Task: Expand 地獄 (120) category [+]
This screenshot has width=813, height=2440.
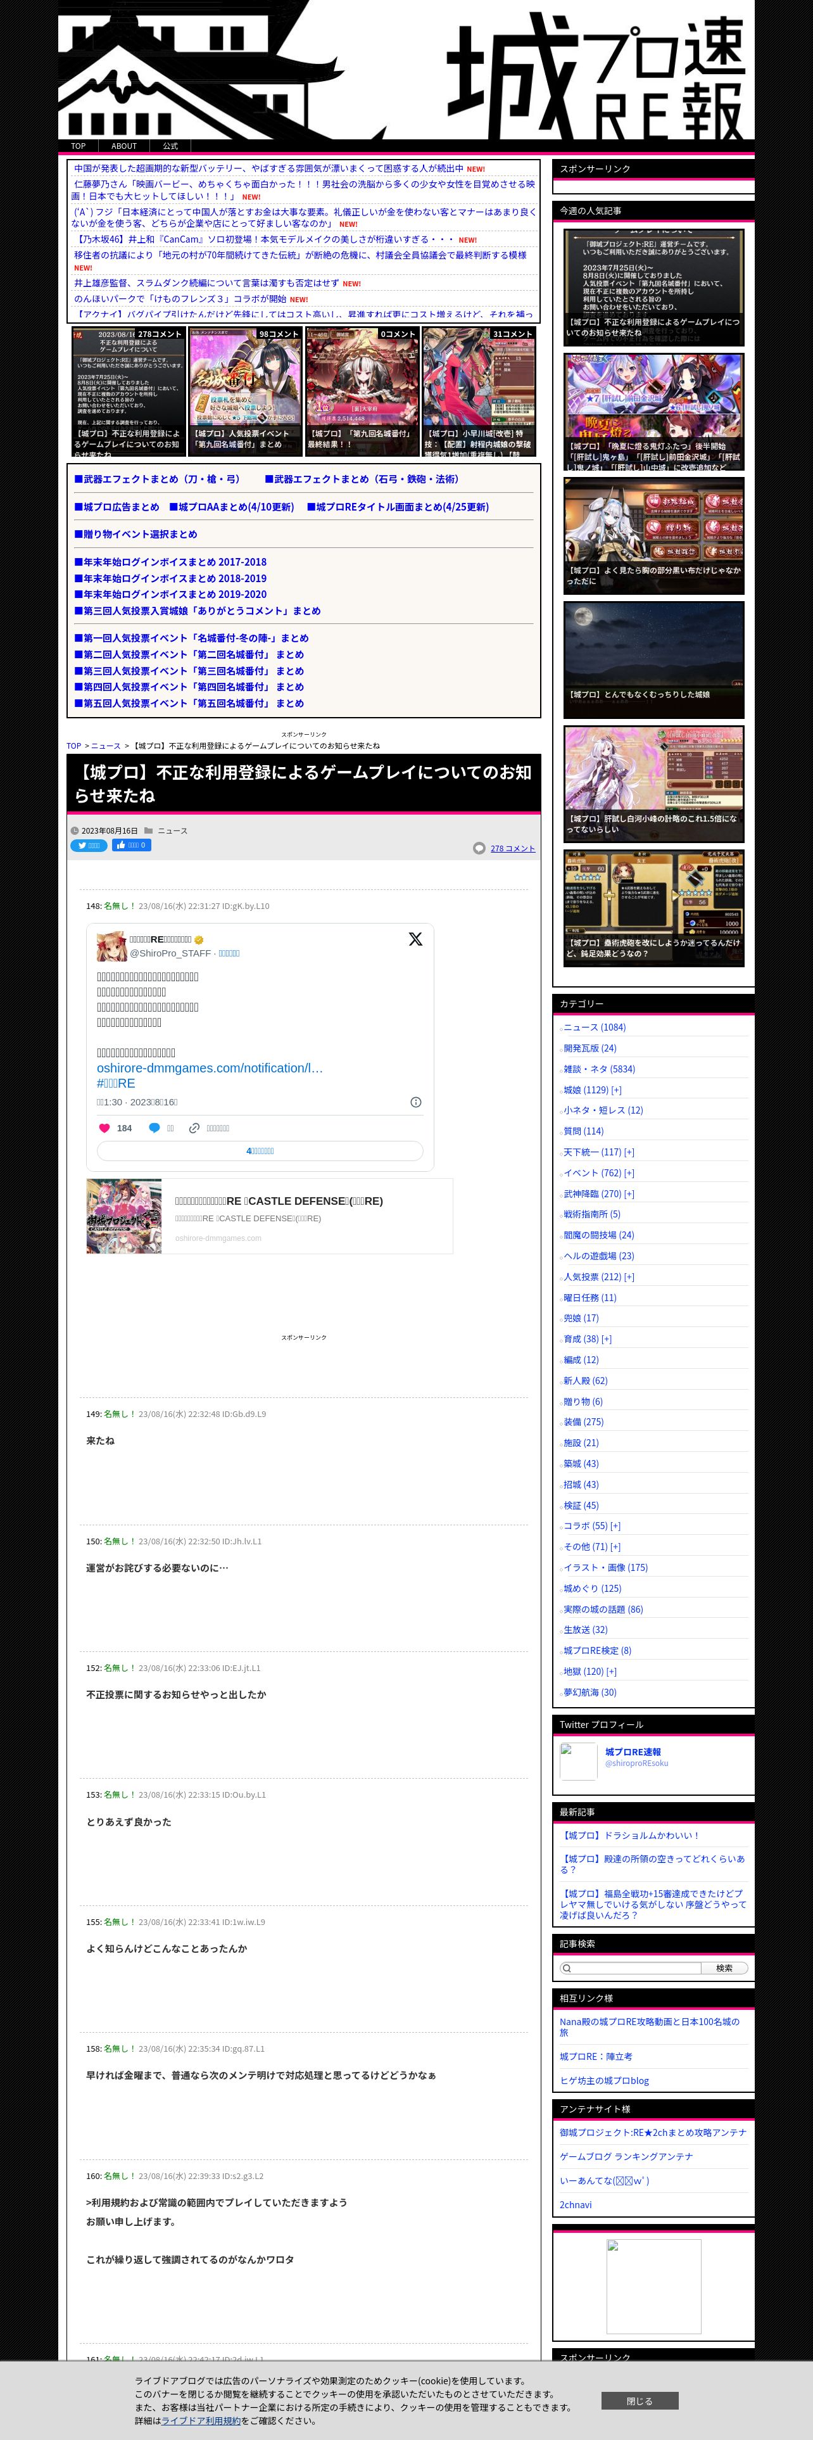Action: 612,1672
